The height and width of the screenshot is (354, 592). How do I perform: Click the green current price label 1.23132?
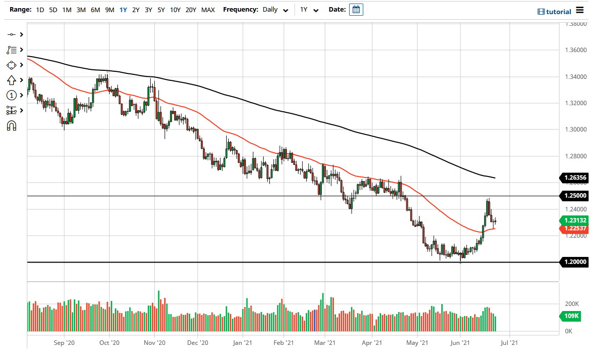574,221
